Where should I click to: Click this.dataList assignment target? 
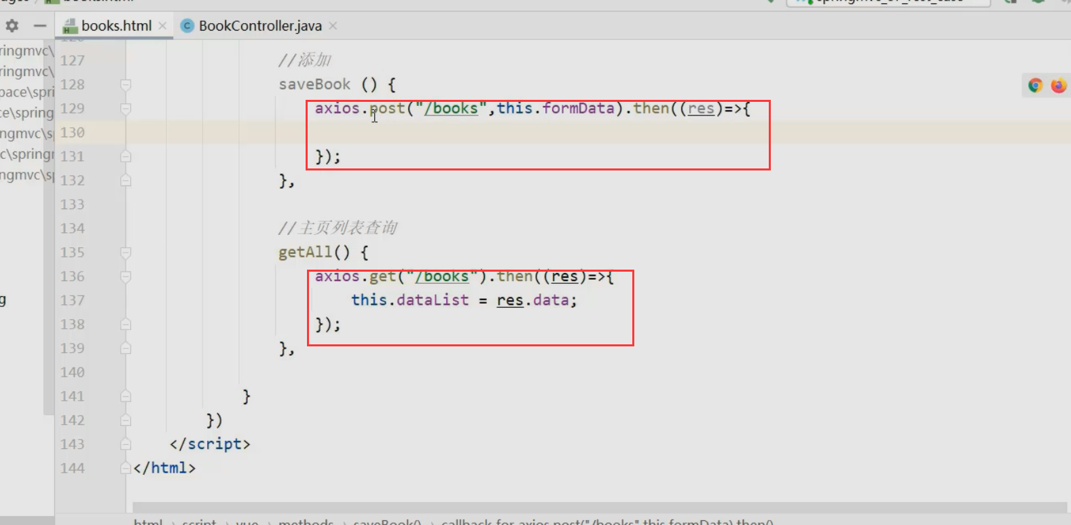[x=410, y=300]
